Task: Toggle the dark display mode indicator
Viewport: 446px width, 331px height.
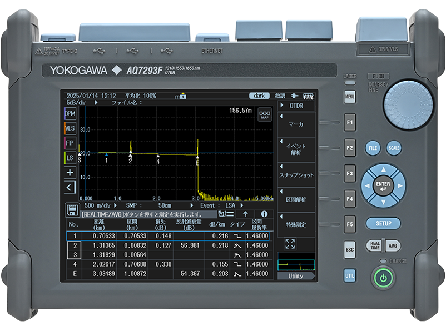Action: [x=259, y=96]
